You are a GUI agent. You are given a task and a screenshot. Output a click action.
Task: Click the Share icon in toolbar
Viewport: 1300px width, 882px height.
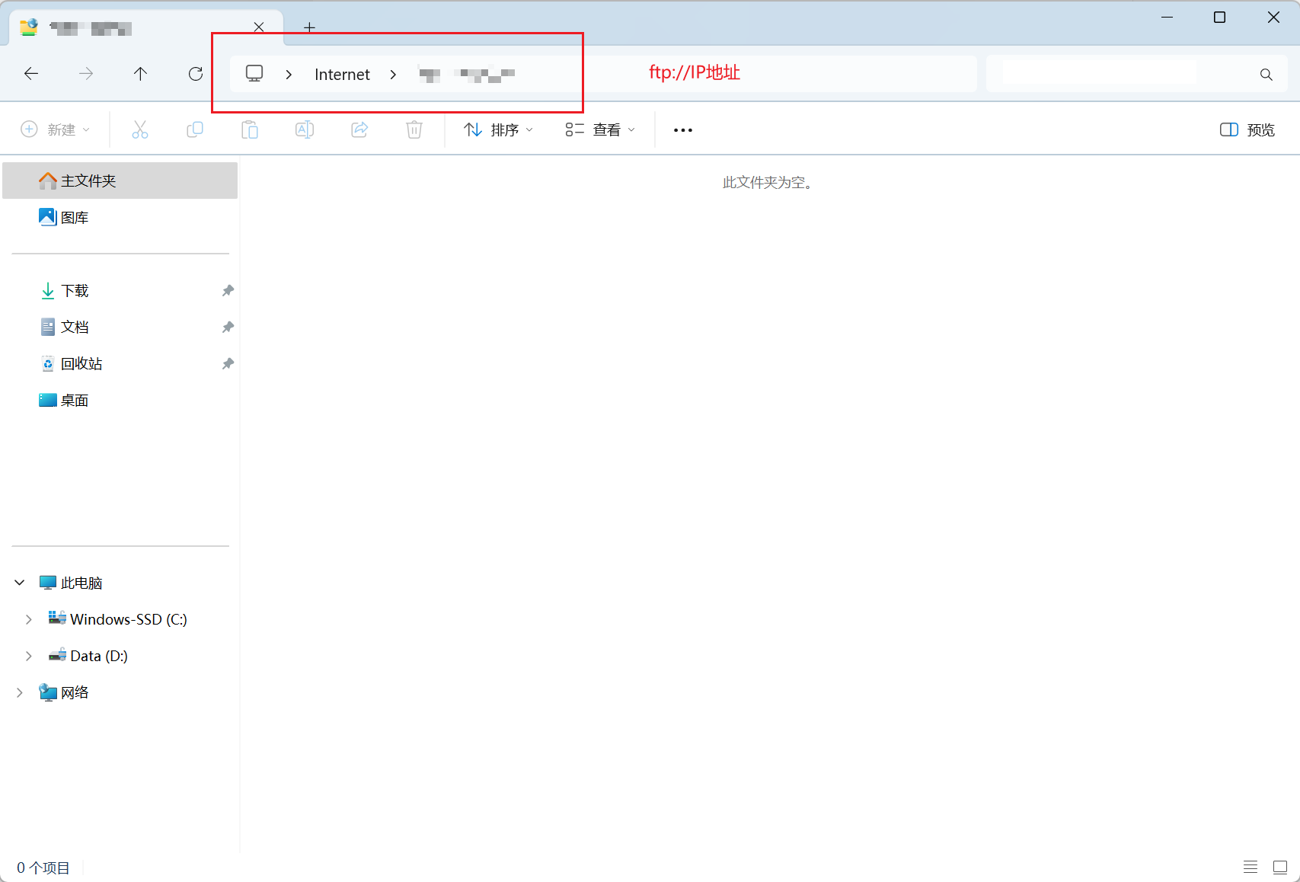tap(359, 129)
